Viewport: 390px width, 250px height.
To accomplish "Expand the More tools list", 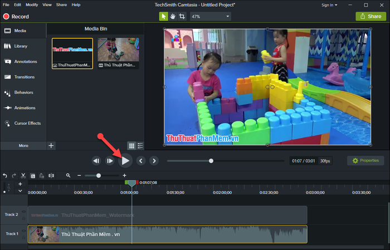I will (x=23, y=146).
